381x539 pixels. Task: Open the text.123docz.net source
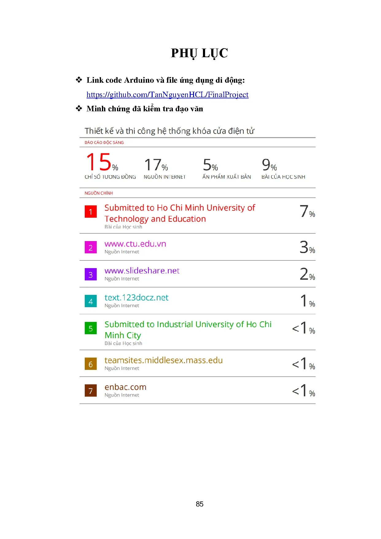click(136, 298)
